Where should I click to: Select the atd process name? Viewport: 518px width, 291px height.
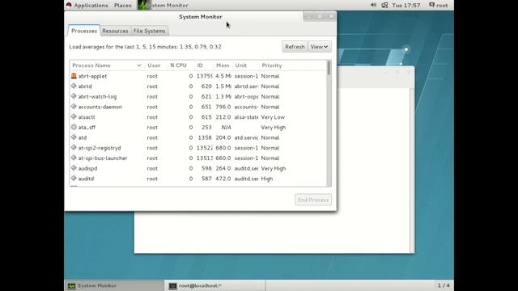point(83,137)
